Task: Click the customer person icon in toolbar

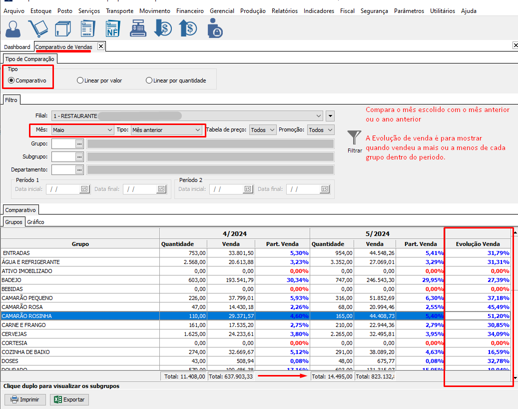Action: [x=13, y=28]
